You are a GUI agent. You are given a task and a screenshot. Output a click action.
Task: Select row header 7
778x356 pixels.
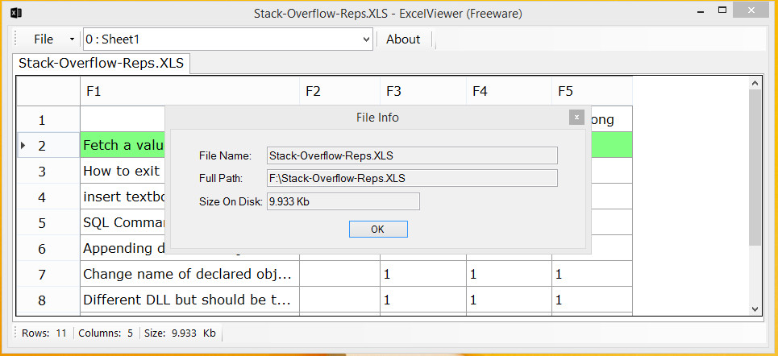(x=48, y=274)
